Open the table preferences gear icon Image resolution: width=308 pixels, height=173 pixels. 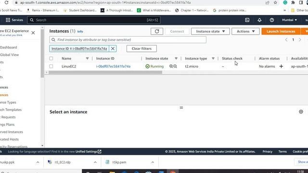click(301, 111)
